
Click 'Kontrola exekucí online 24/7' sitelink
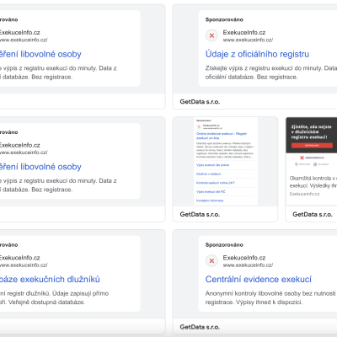(x=216, y=183)
